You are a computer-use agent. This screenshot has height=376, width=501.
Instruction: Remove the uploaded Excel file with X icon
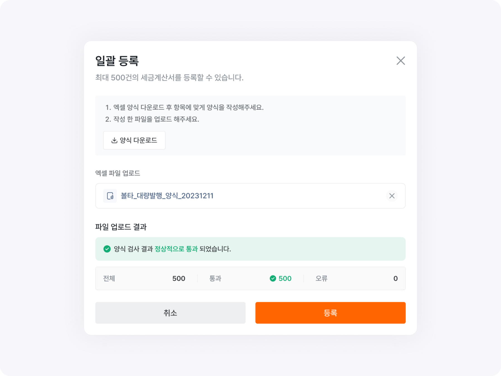click(392, 196)
